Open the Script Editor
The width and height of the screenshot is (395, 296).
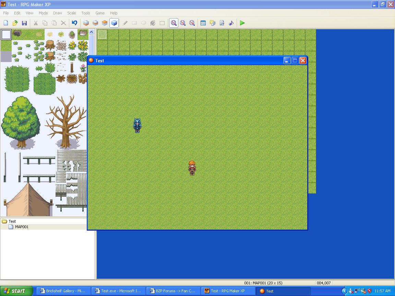[222, 23]
